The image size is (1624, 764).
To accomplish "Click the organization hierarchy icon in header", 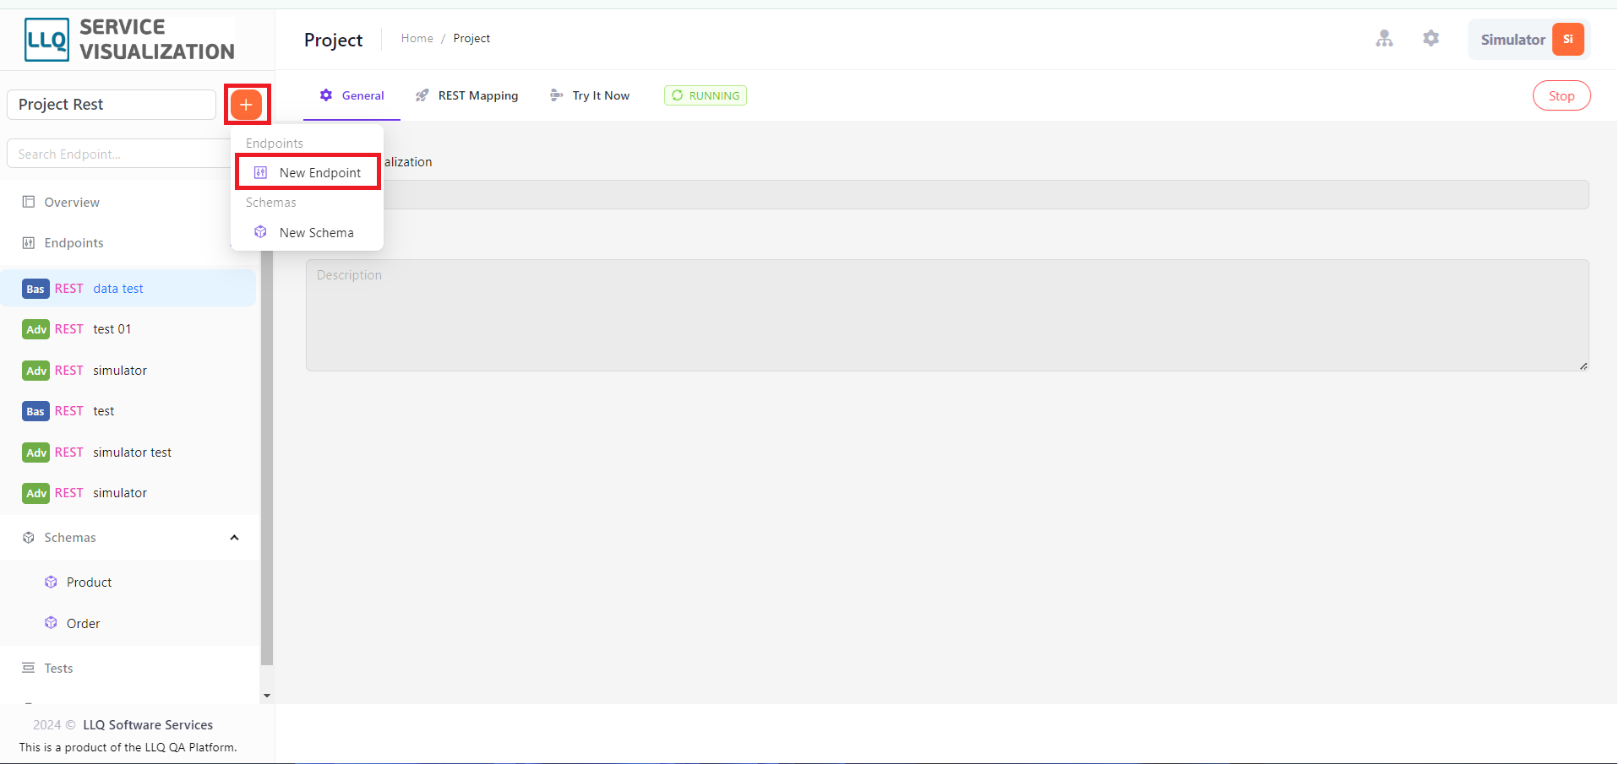I will 1384,38.
